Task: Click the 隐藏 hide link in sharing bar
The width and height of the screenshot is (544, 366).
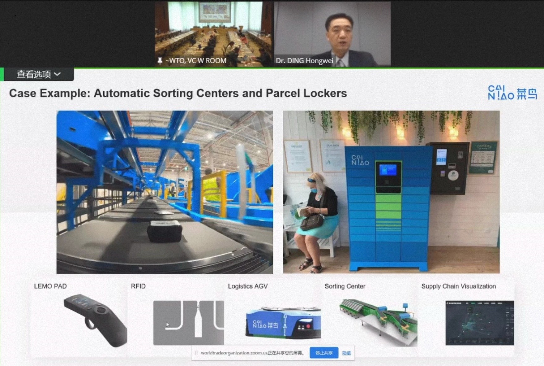Action: click(346, 353)
